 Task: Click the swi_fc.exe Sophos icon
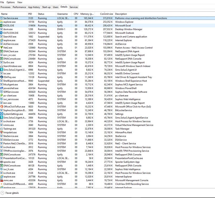(x=2, y=169)
